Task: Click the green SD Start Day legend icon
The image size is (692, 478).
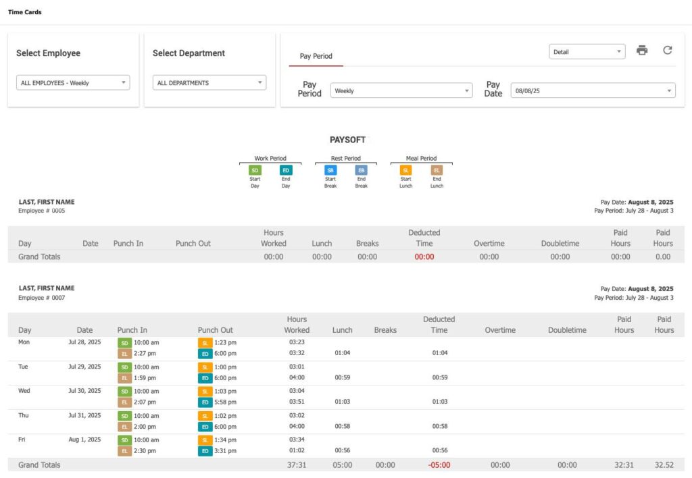Action: [x=255, y=170]
